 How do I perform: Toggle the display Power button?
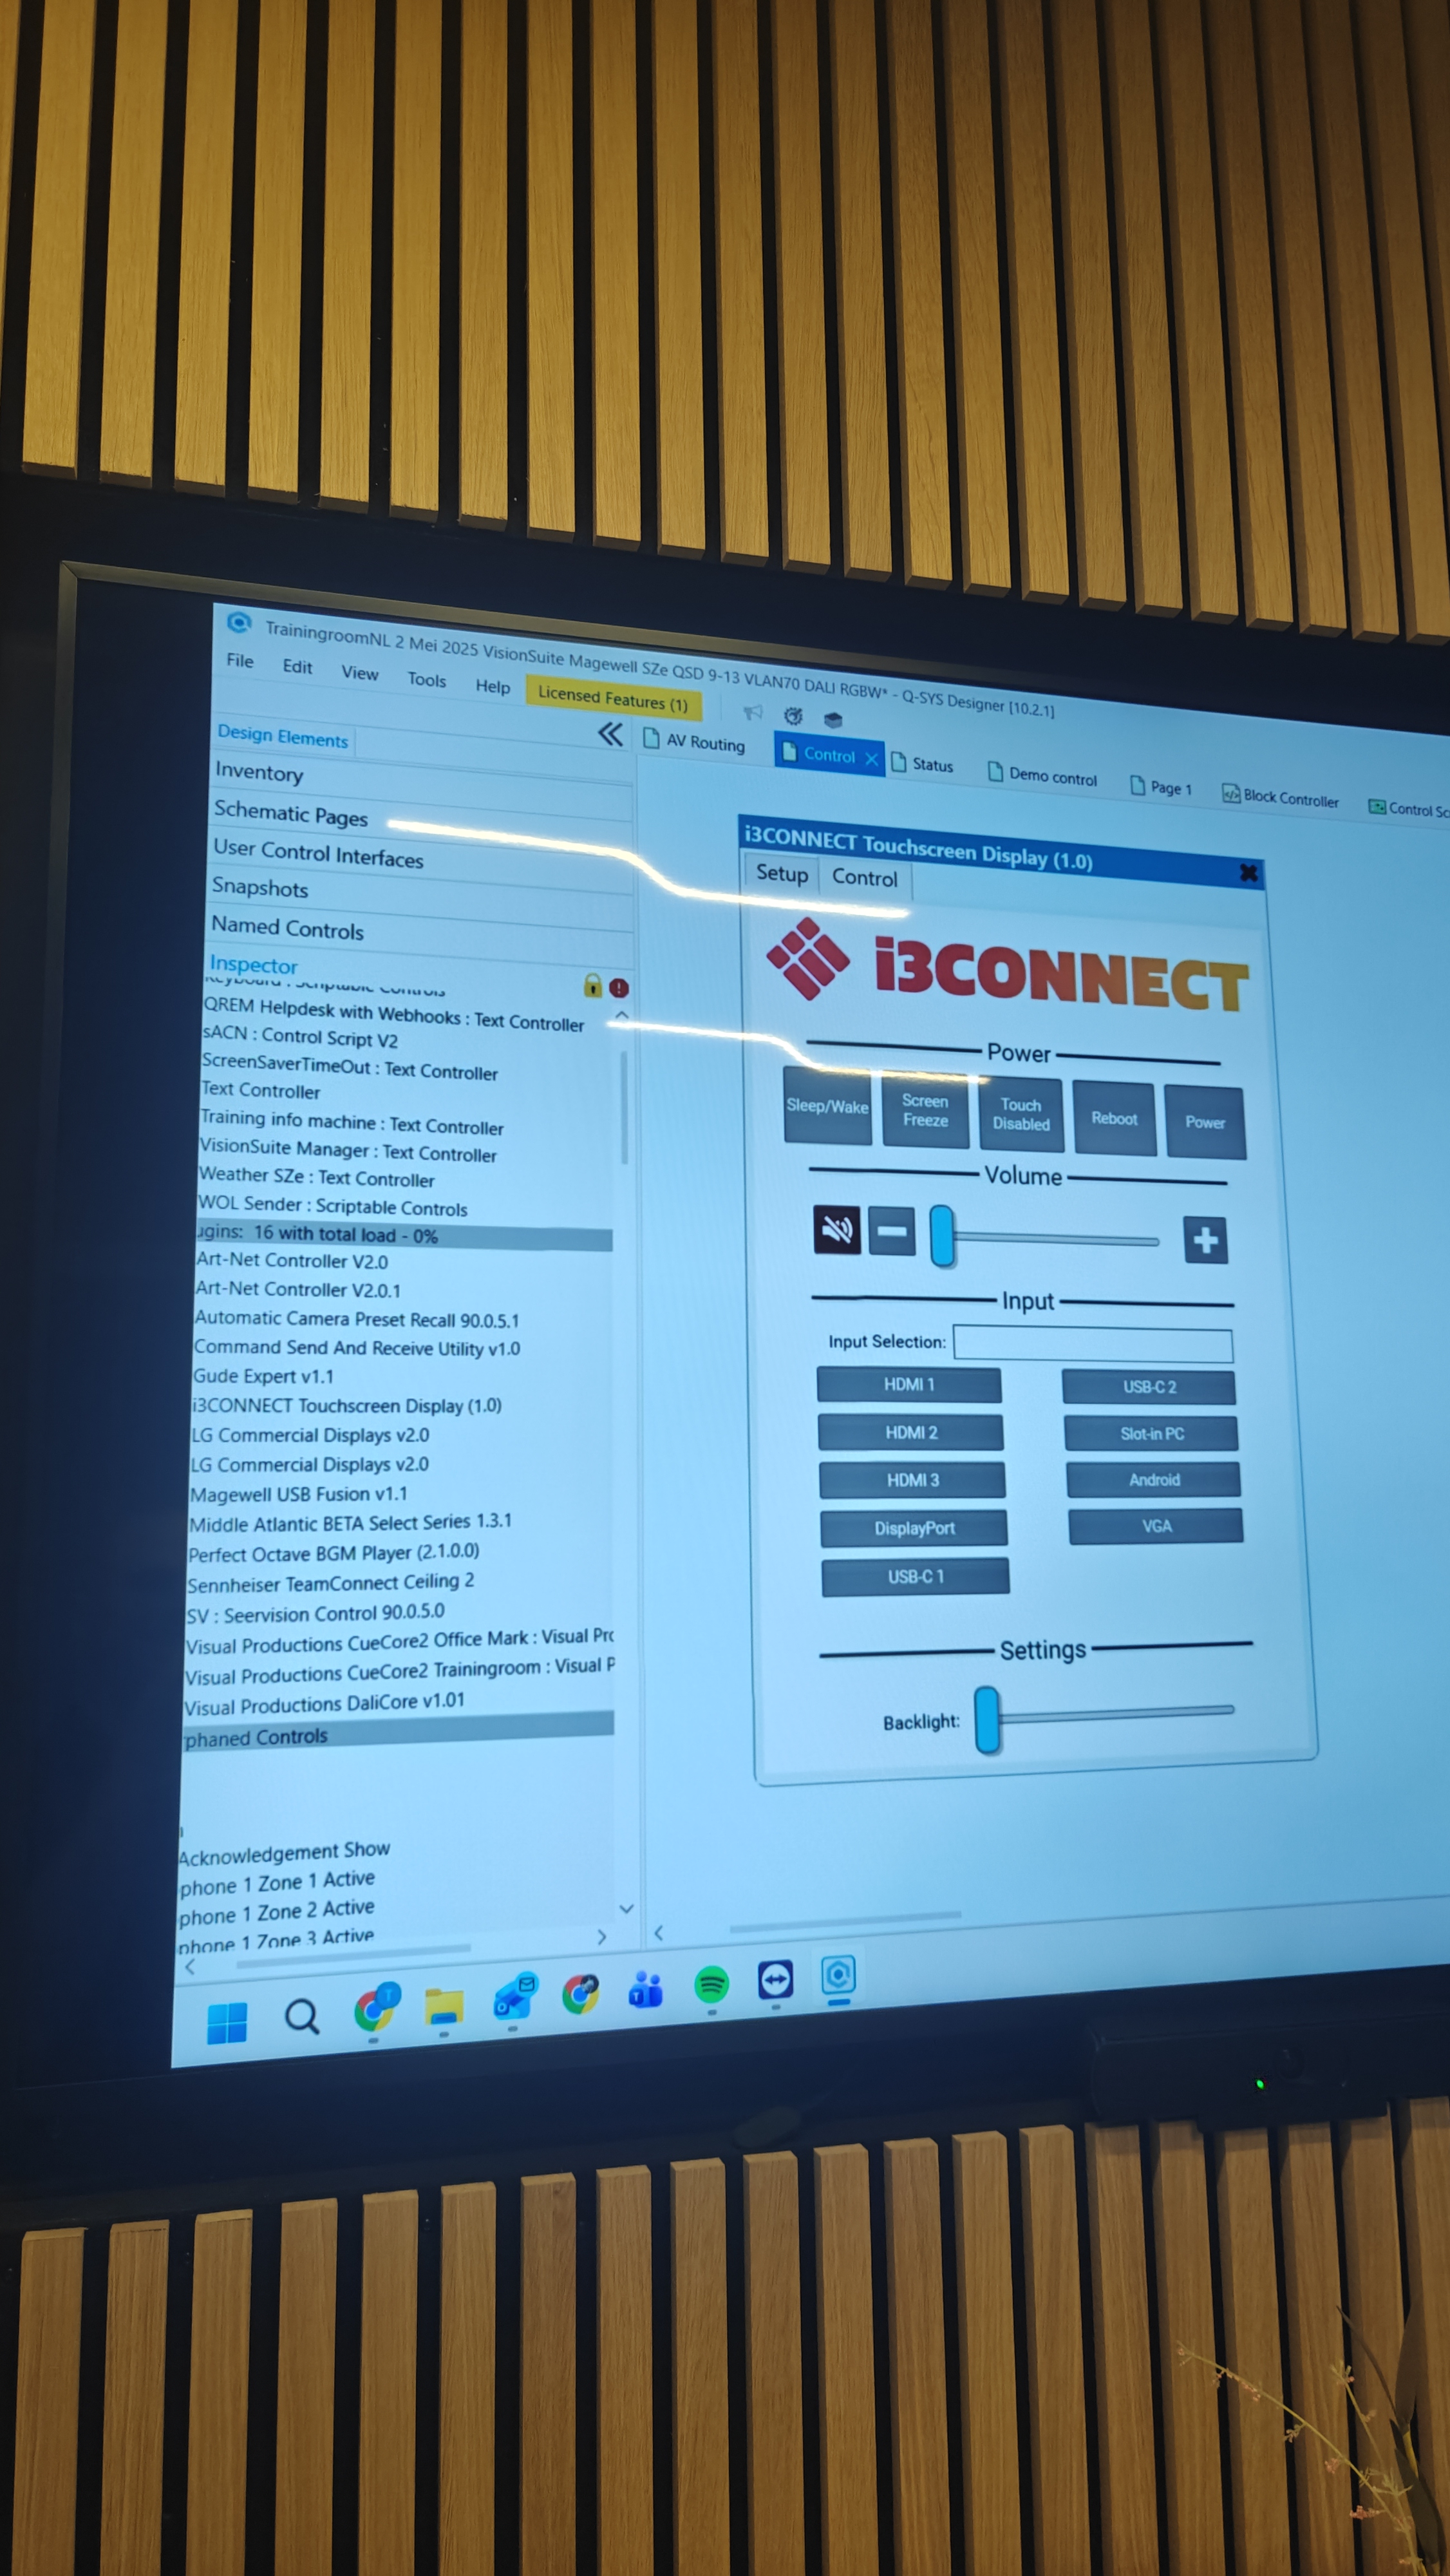coord(1205,1122)
